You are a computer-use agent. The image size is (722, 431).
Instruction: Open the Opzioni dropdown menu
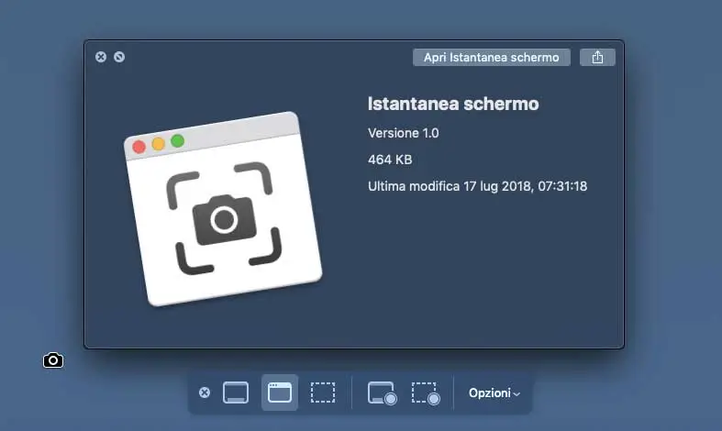tap(494, 393)
